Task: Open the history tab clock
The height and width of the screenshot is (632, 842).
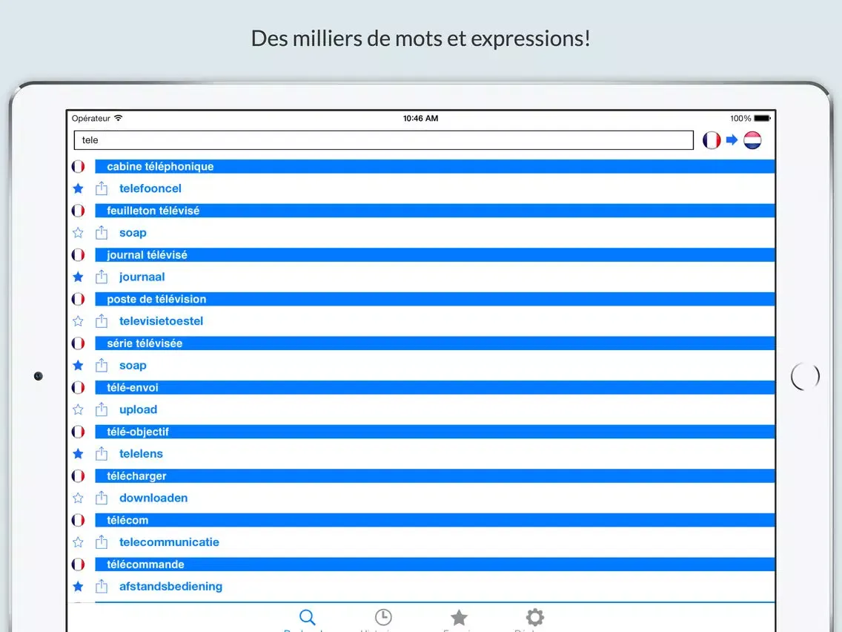Action: coord(383,617)
